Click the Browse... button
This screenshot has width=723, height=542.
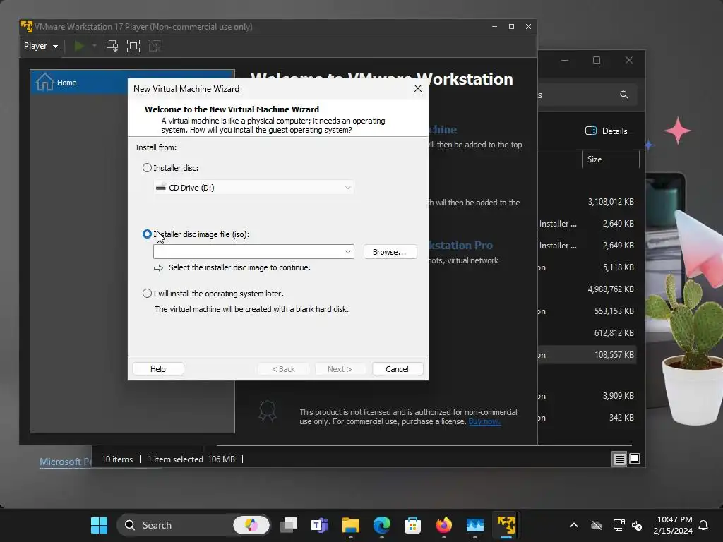(x=390, y=252)
